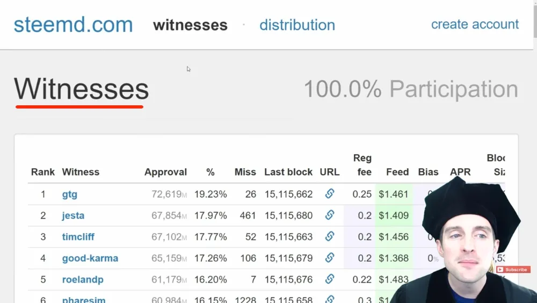Select approval value 61,179M for roelandp
The height and width of the screenshot is (303, 537).
point(169,279)
